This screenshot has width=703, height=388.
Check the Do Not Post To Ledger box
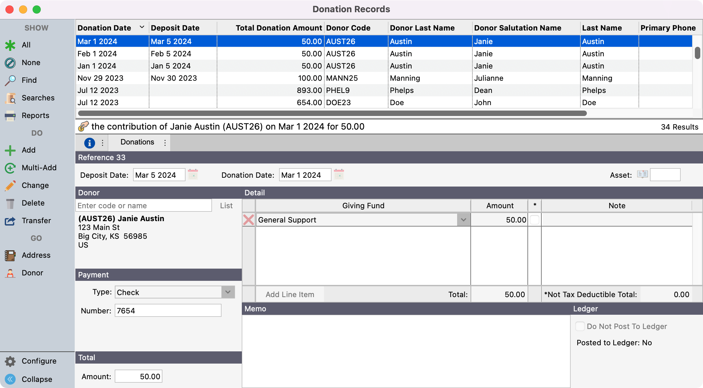580,326
